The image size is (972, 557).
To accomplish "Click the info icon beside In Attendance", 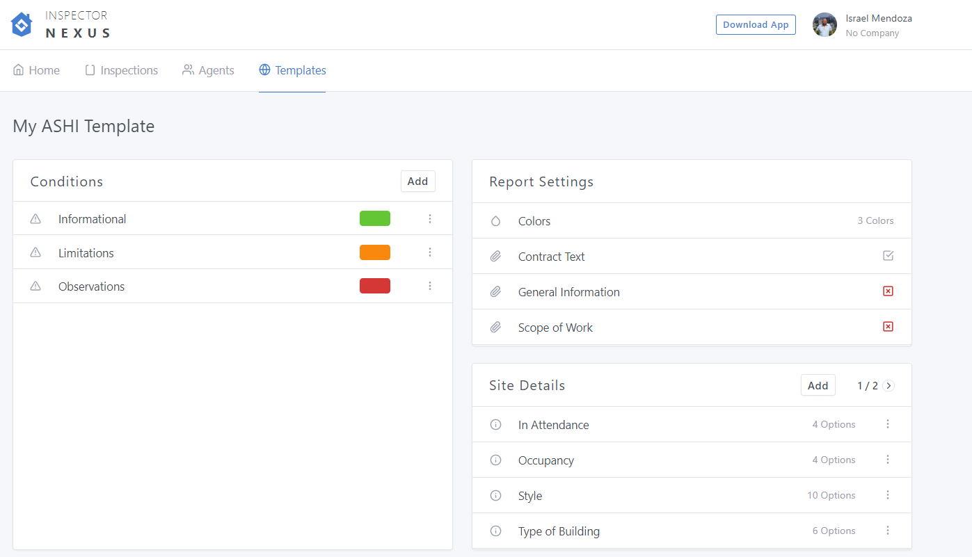I will click(495, 425).
